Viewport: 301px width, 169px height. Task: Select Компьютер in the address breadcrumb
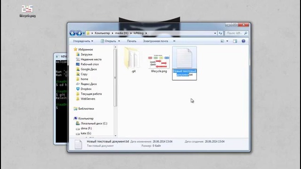point(102,33)
